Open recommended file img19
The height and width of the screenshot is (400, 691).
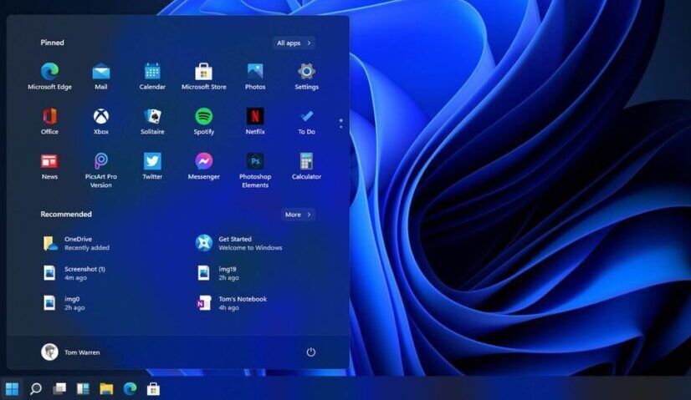click(218, 273)
